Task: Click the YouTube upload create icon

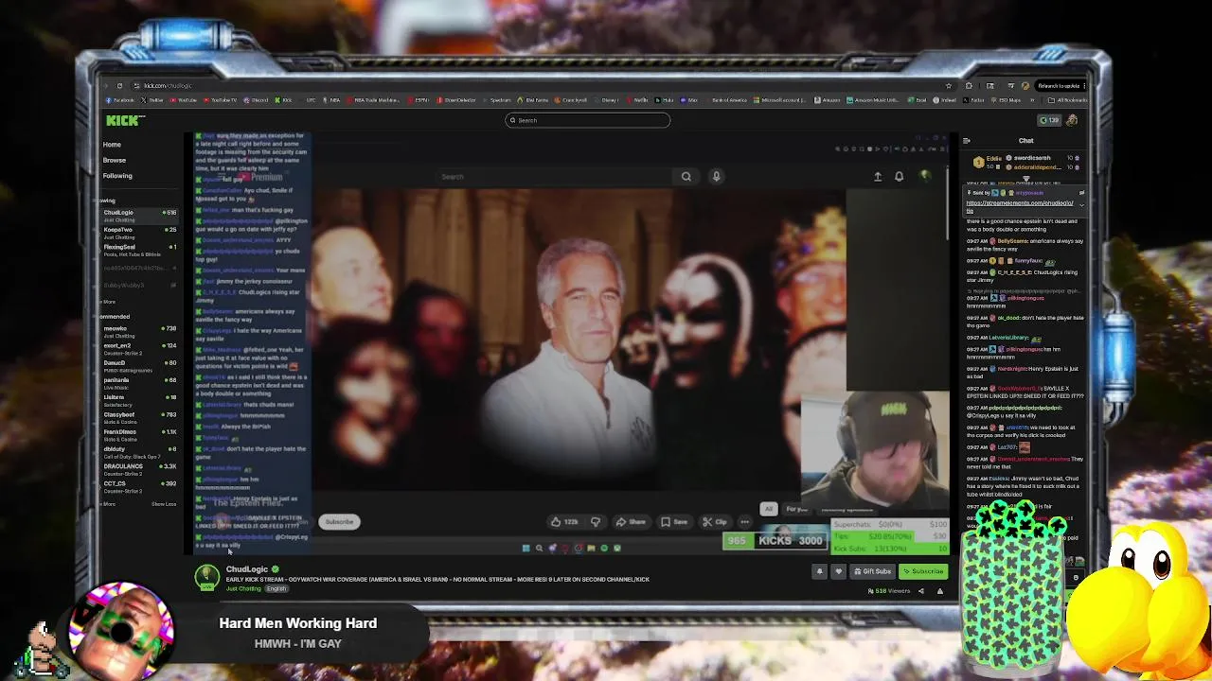Action: (x=878, y=177)
